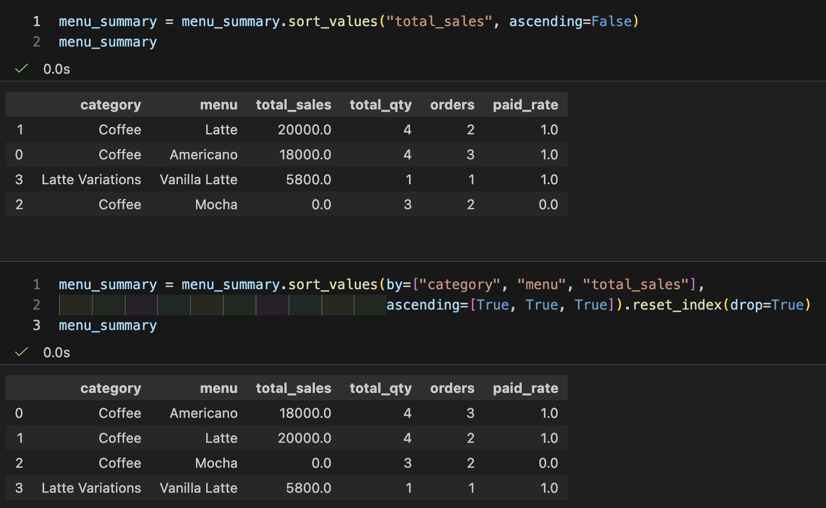Click 20000.0 total_sales cell in first table
The width and height of the screenshot is (826, 508).
click(x=304, y=130)
